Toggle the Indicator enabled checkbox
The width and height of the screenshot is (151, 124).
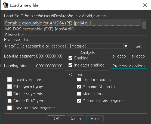[x=70, y=65]
